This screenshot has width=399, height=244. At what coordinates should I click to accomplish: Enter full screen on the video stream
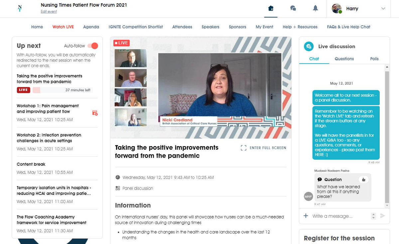(263, 148)
